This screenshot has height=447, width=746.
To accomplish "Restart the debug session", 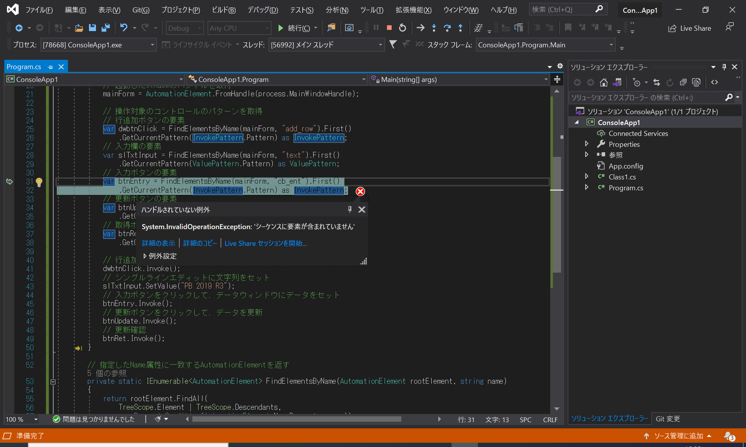I will coord(402,28).
